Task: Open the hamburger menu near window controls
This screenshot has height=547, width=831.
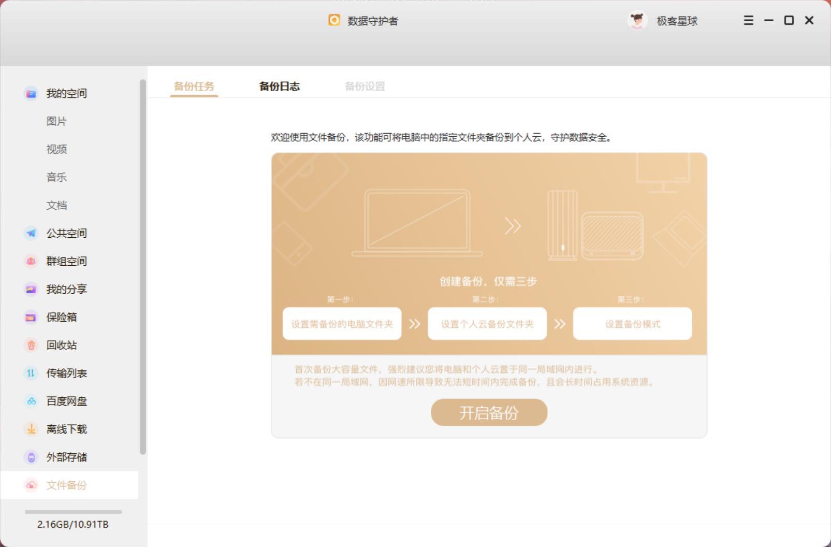Action: 748,21
